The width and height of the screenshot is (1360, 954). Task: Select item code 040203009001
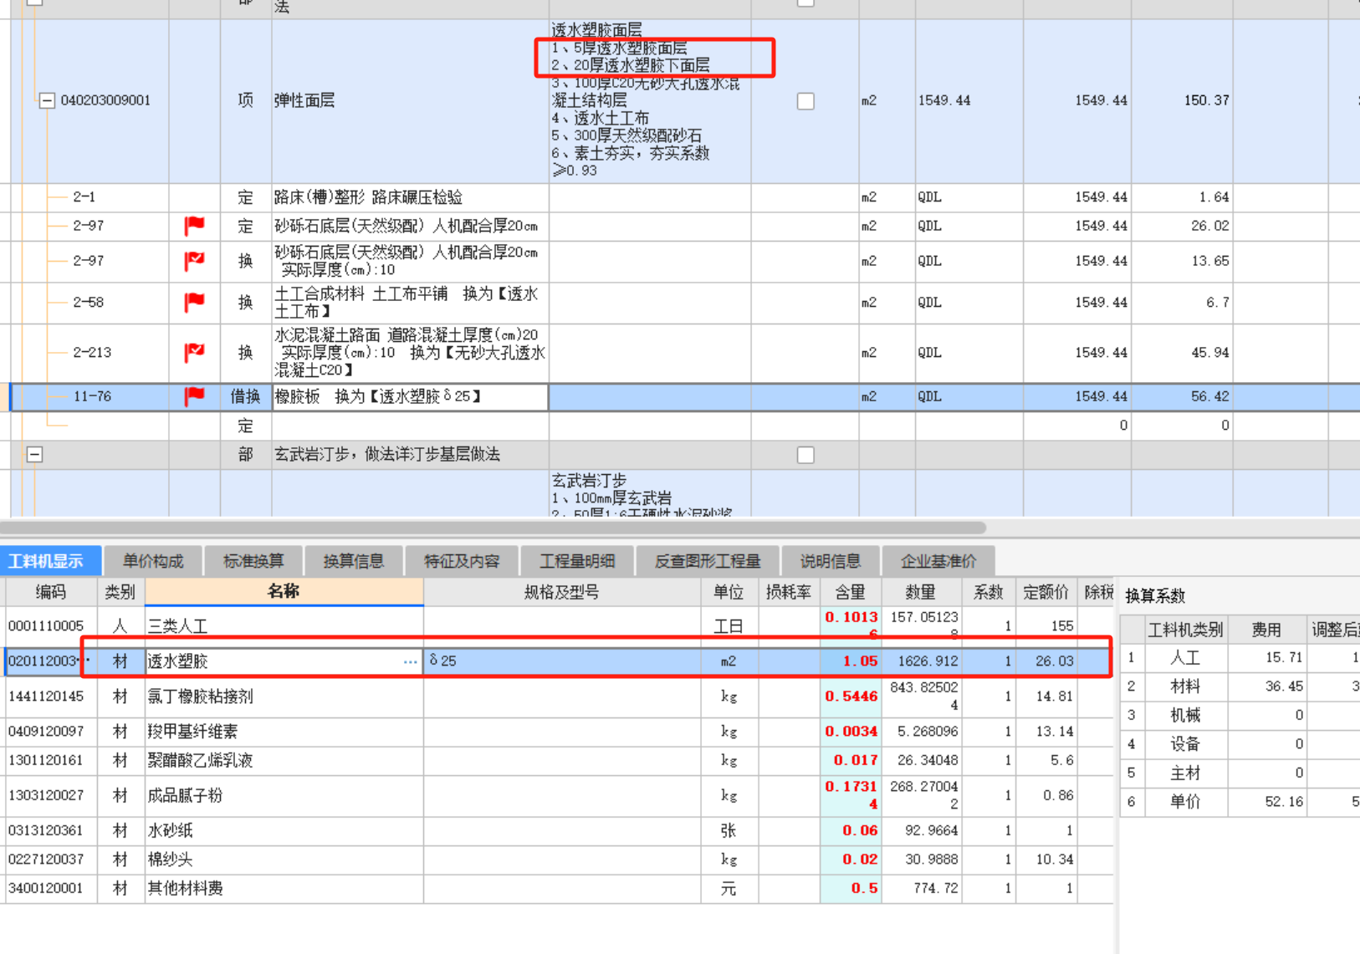click(x=105, y=100)
